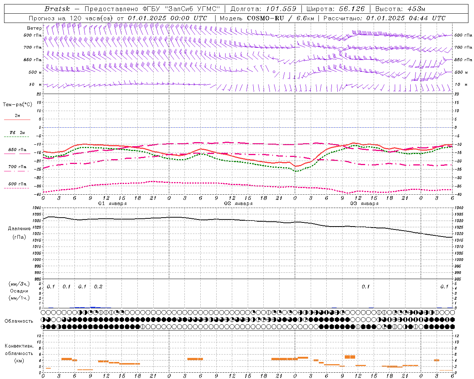
Task: Click the (км) unit label of convective chart
Action: 19,361
